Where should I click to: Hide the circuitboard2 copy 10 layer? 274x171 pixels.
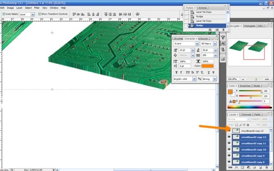229,150
